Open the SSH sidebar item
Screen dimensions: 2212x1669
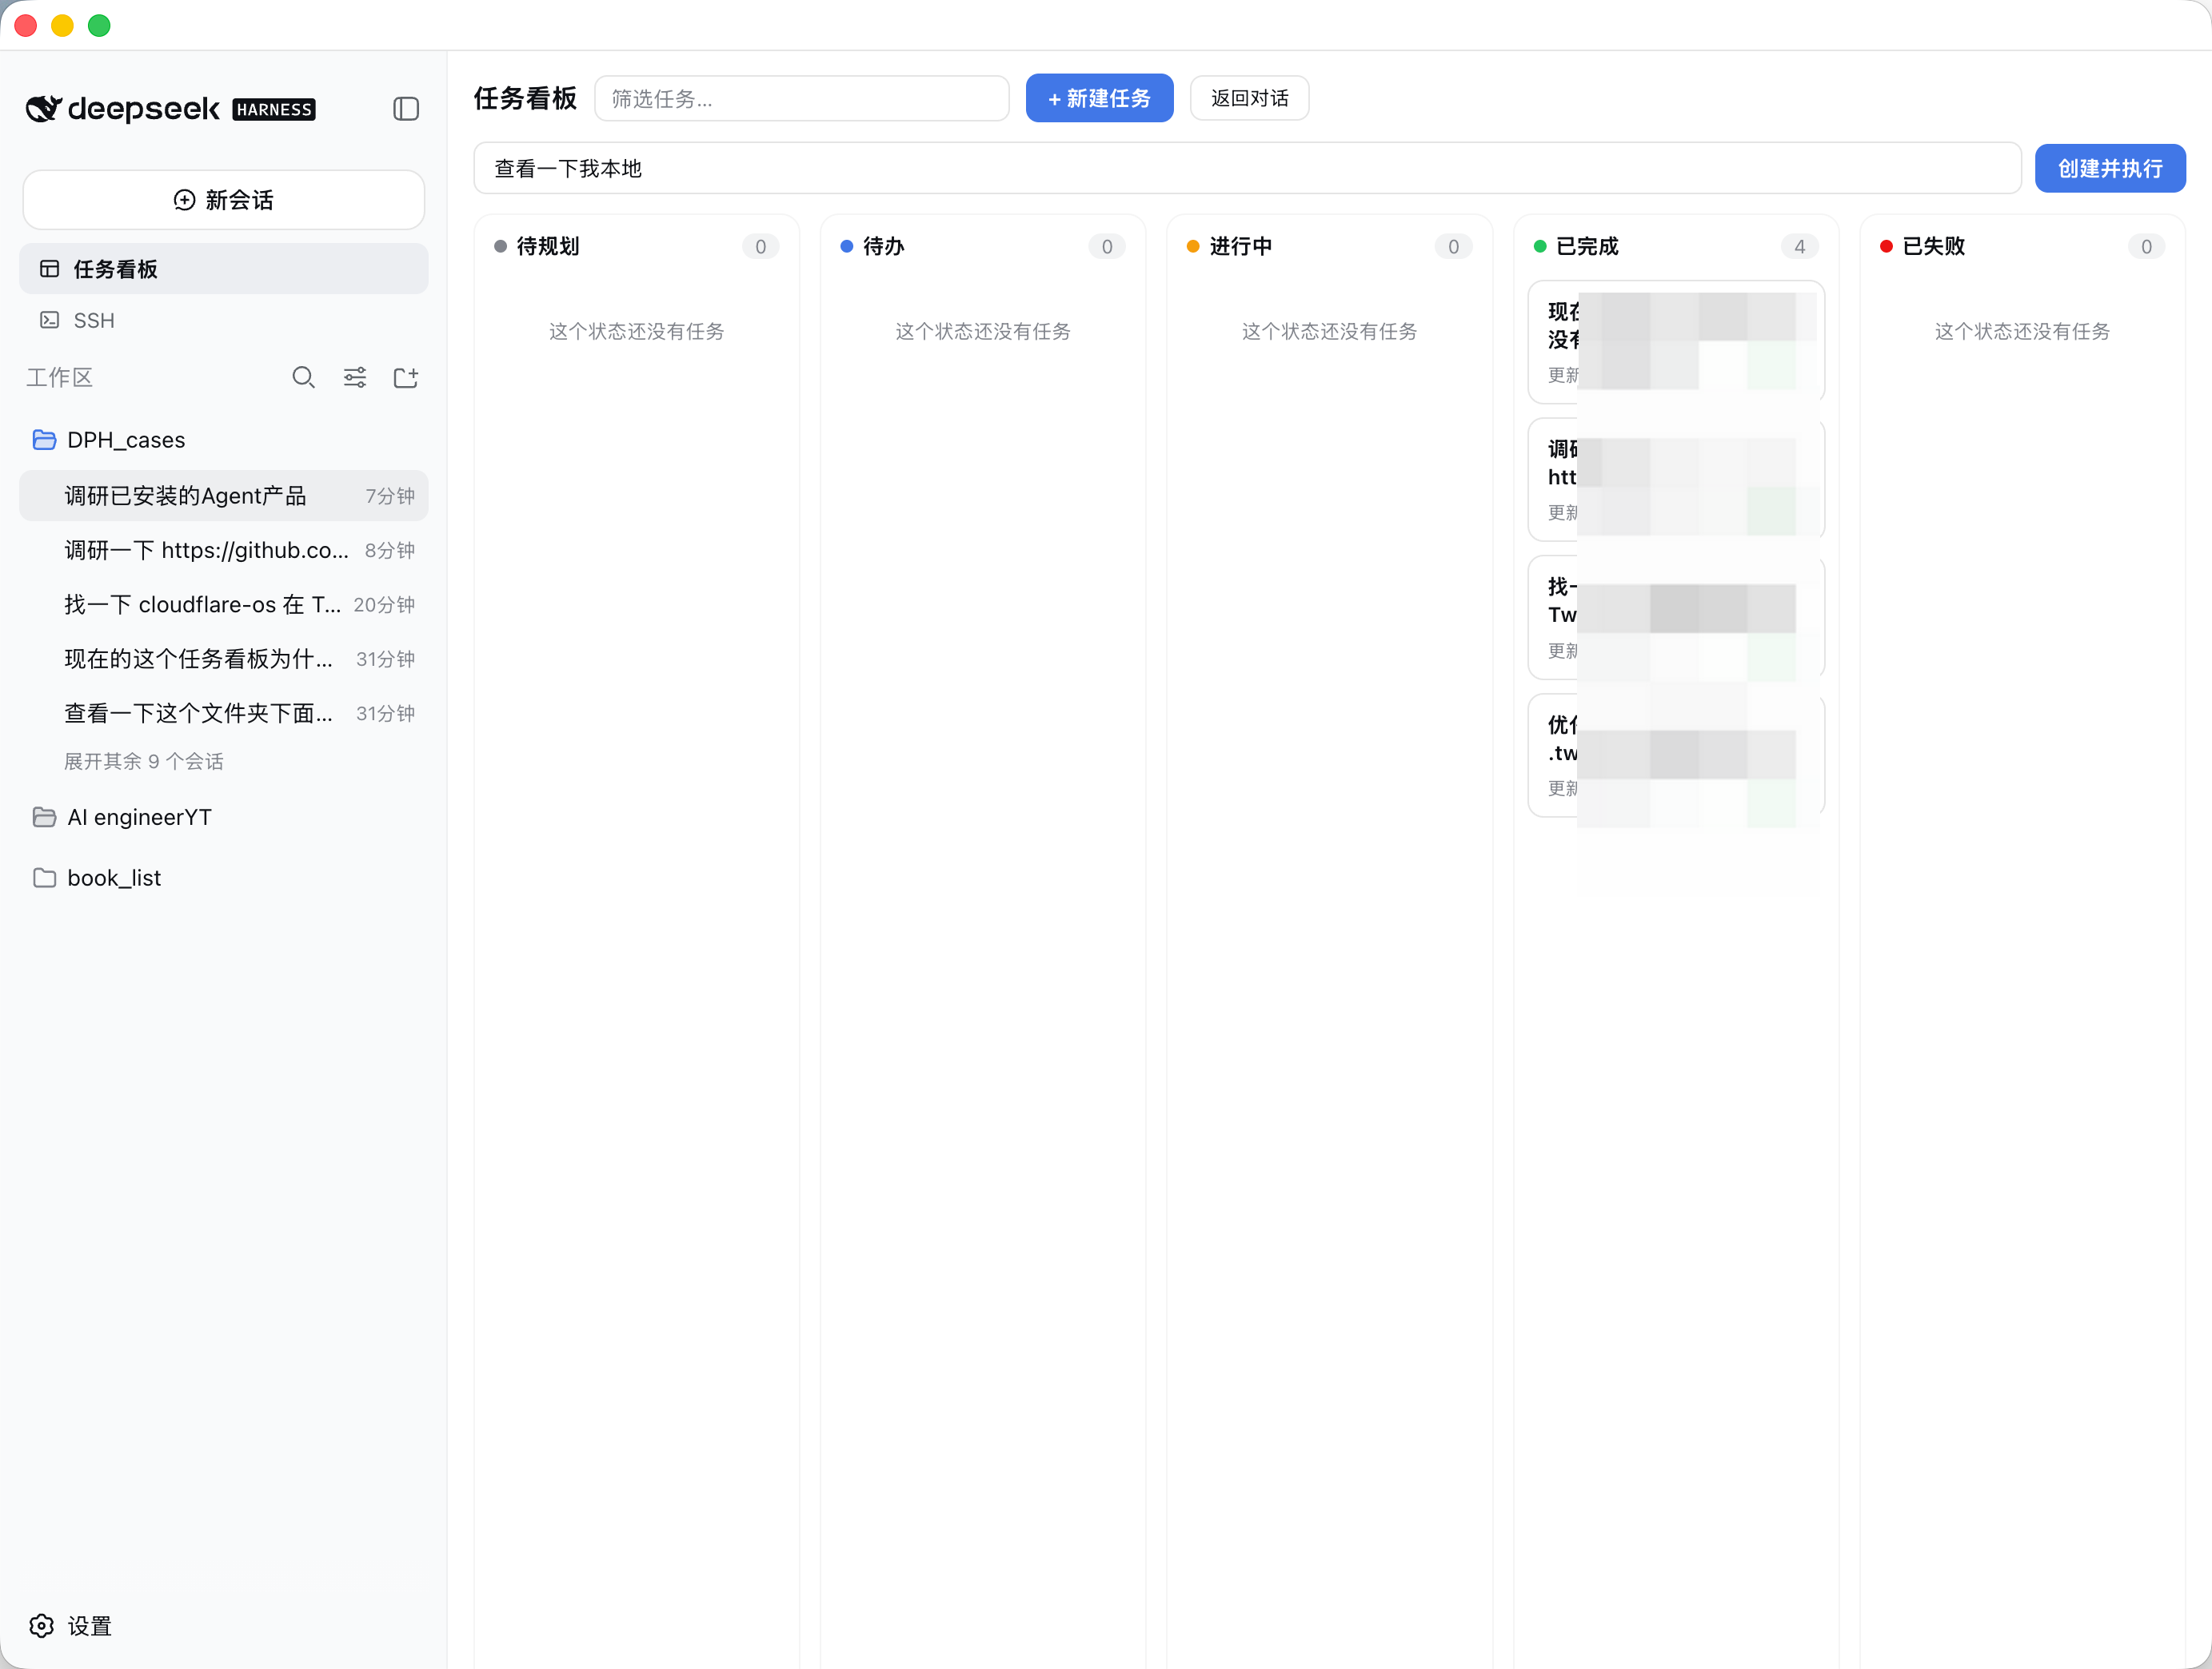click(224, 321)
